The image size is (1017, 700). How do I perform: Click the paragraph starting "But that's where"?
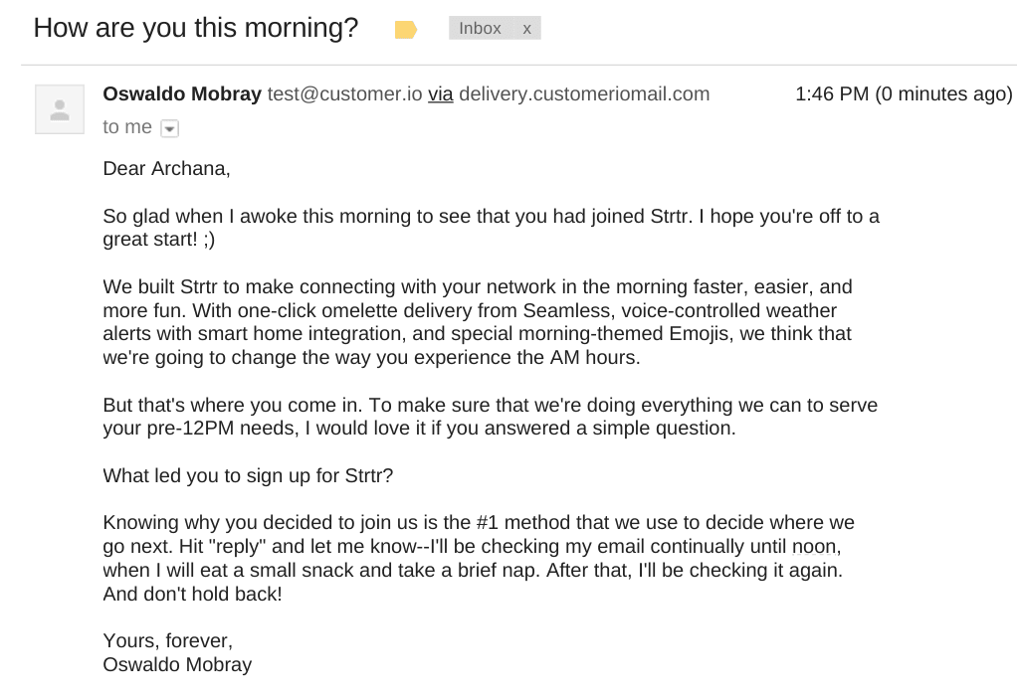490,417
